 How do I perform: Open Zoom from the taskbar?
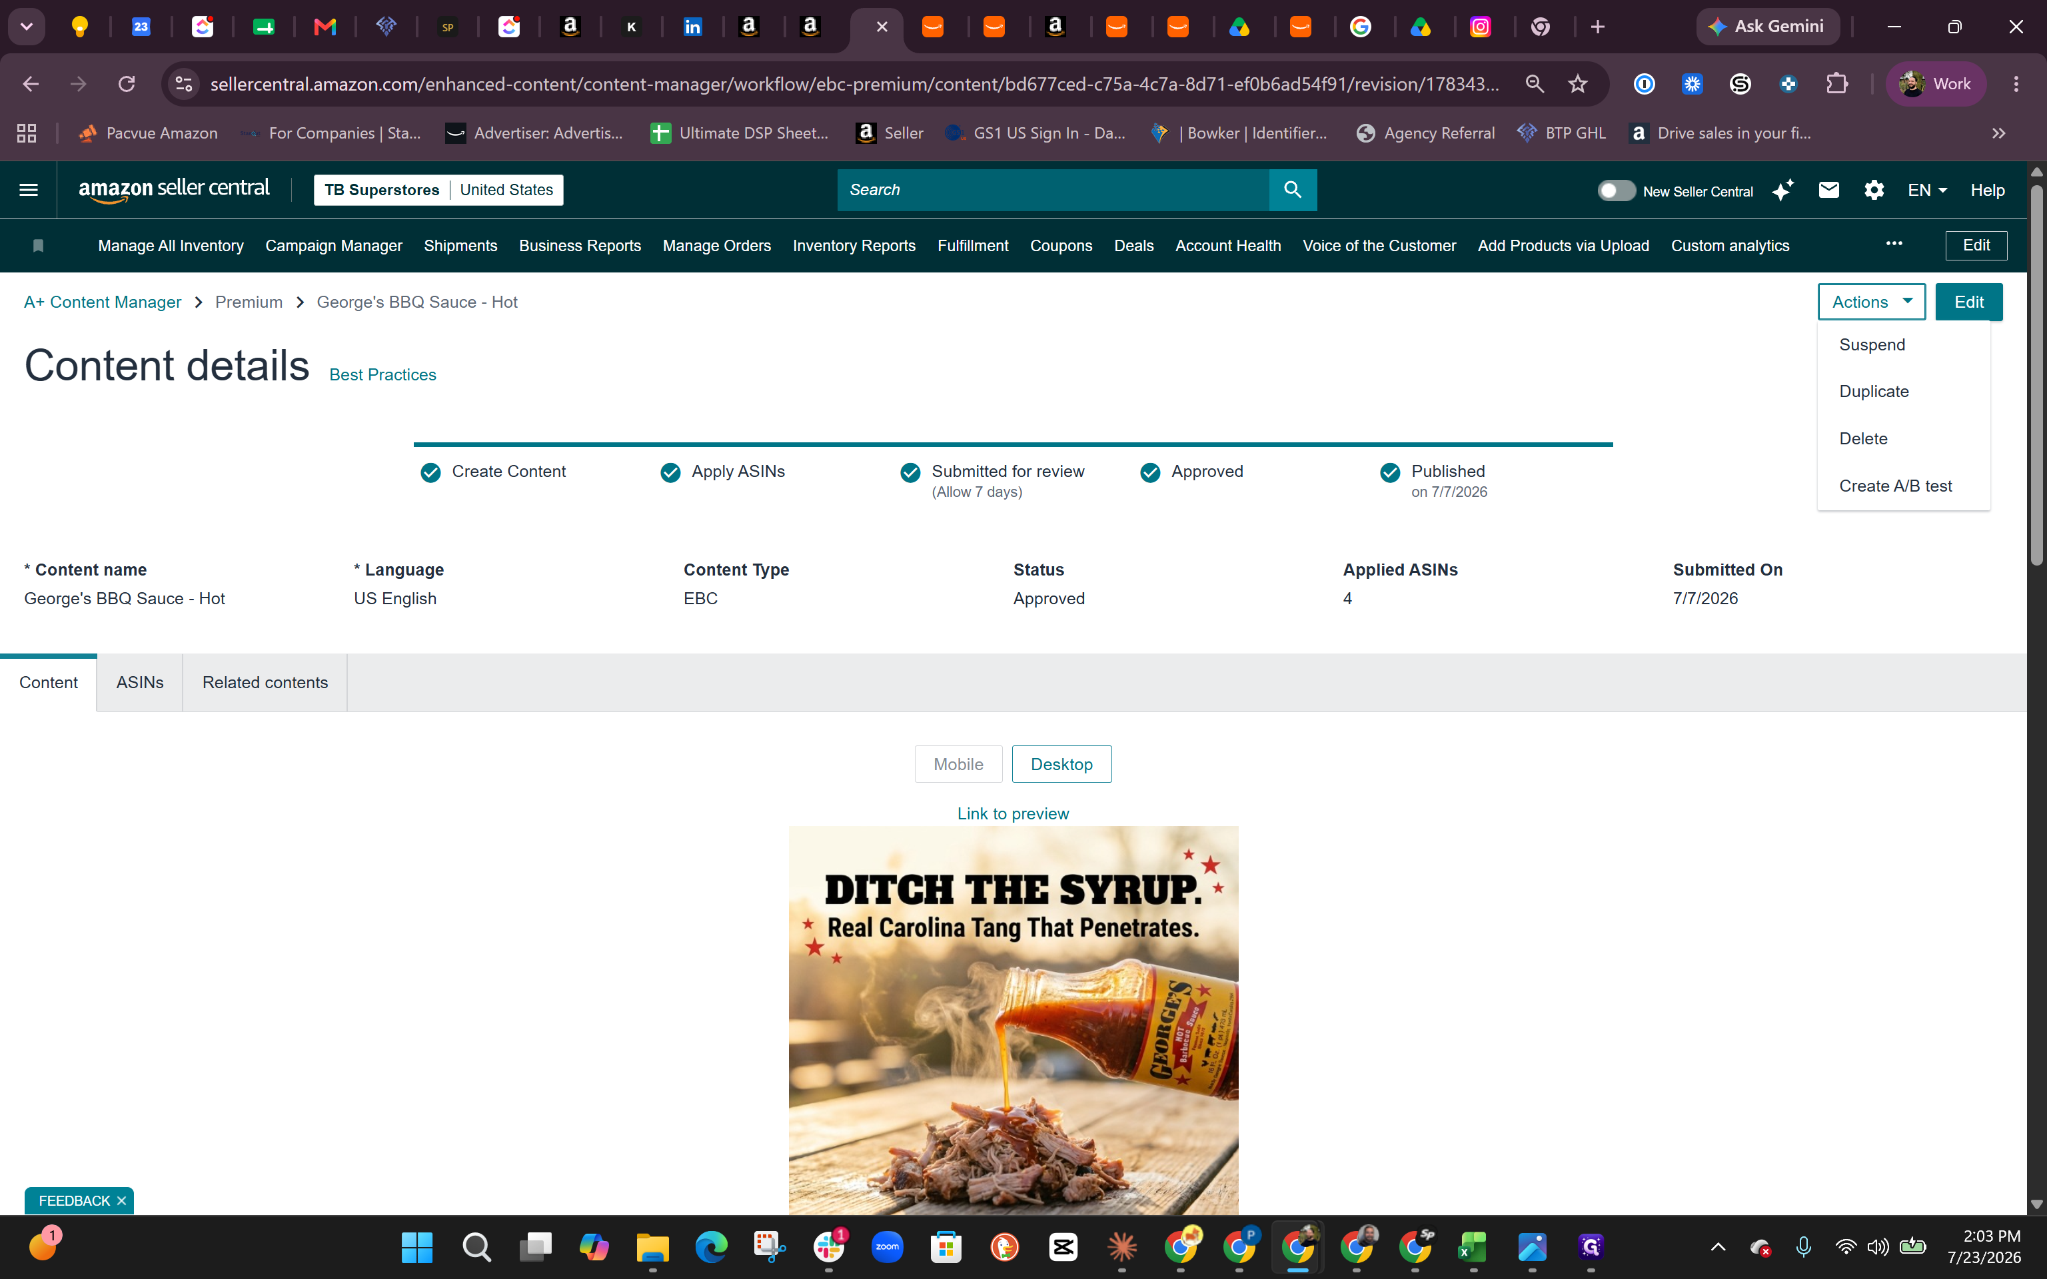888,1247
